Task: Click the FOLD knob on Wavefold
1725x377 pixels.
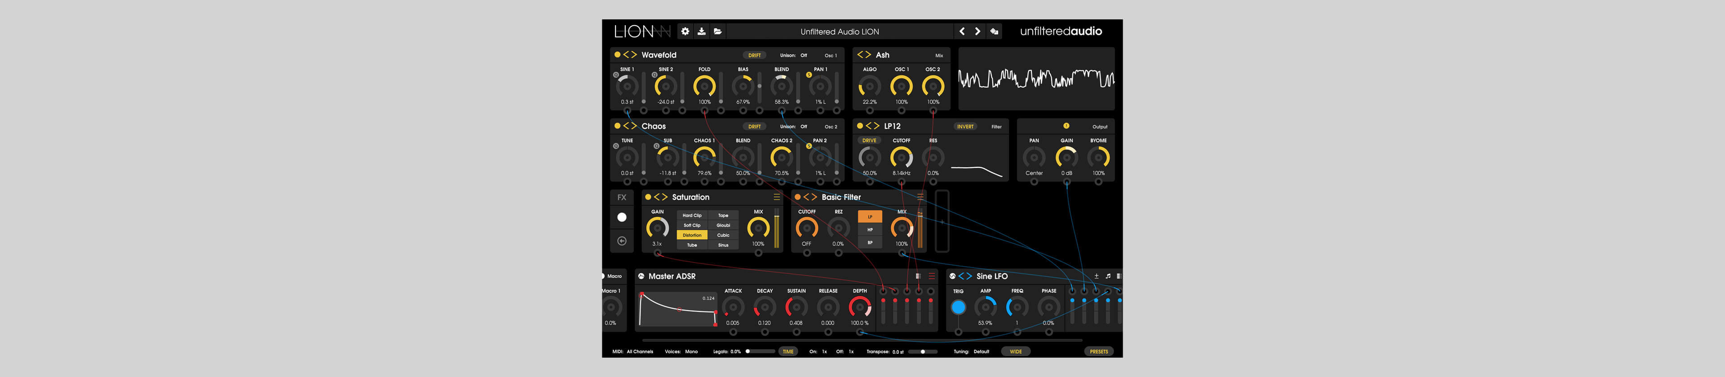Action: point(704,86)
